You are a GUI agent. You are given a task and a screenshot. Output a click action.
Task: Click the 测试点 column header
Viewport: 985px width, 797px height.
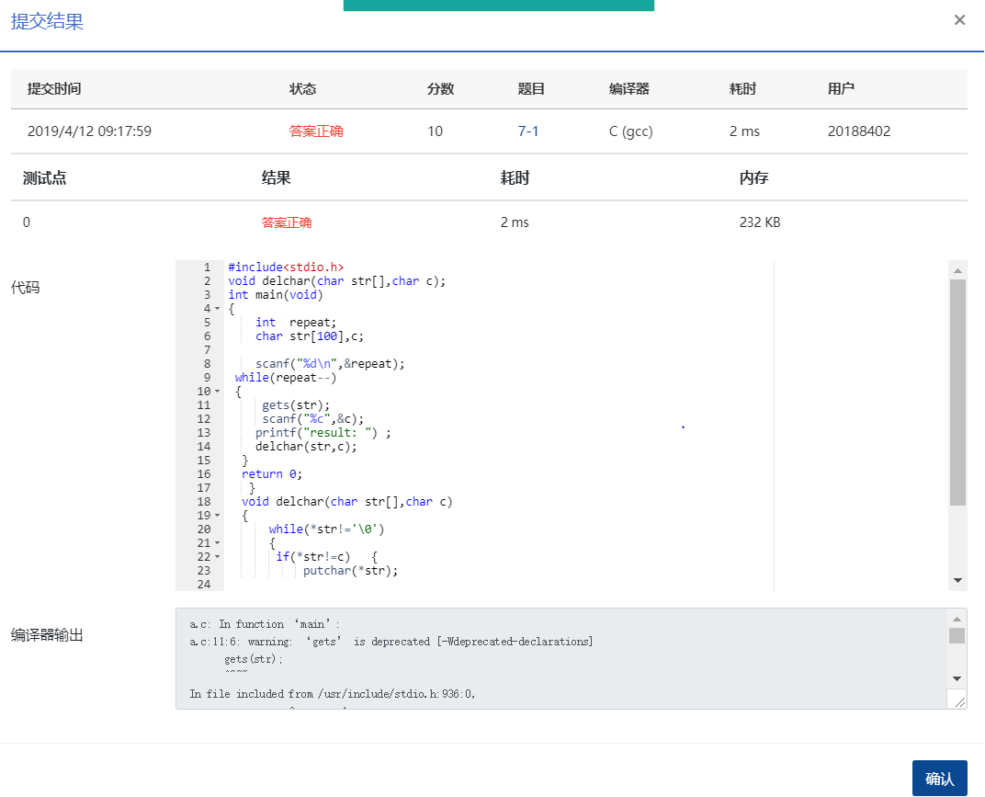[45, 178]
